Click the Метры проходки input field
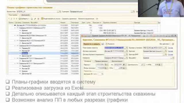184x103 pixels. pyautogui.click(x=102, y=68)
